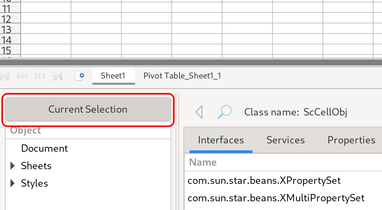Select row 13 header in spreadsheet
The image size is (382, 210).
click(7, 29)
